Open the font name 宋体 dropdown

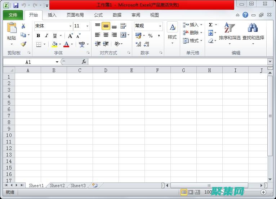pyautogui.click(x=70, y=26)
